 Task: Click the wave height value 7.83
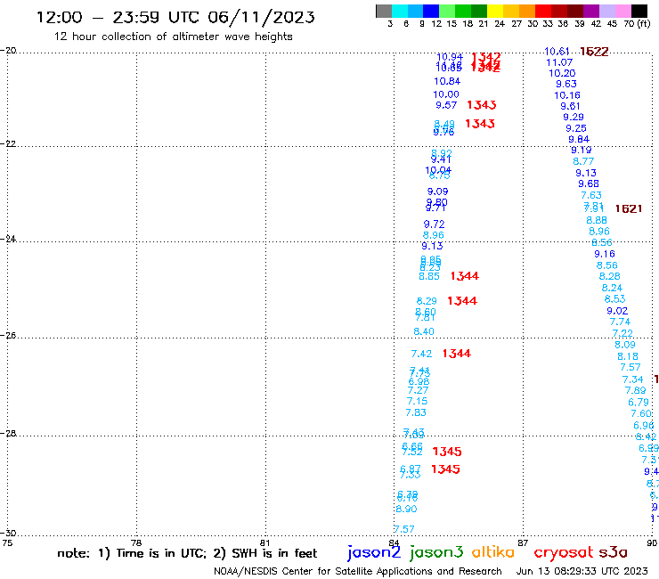[416, 413]
